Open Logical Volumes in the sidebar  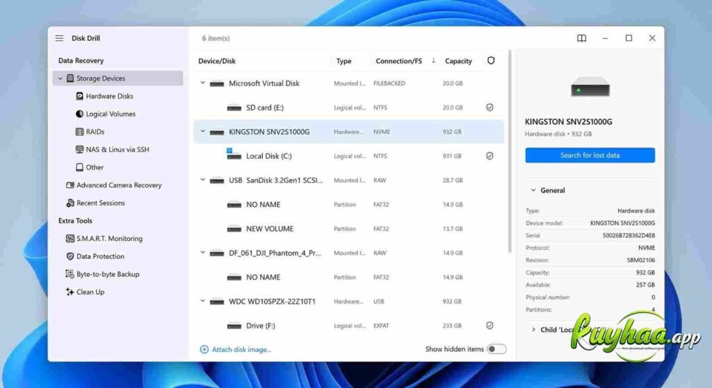click(111, 114)
